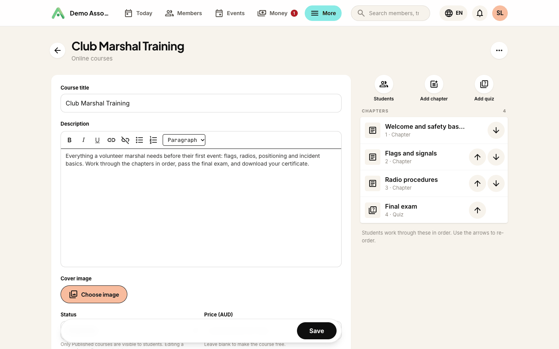
Task: Click the Add quiz icon
Action: (484, 84)
